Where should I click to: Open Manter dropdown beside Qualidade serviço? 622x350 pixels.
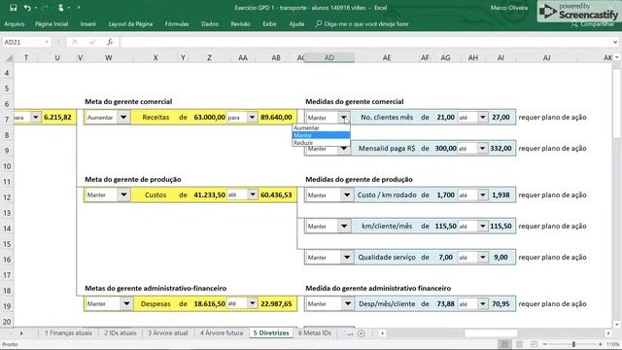pyautogui.click(x=347, y=257)
